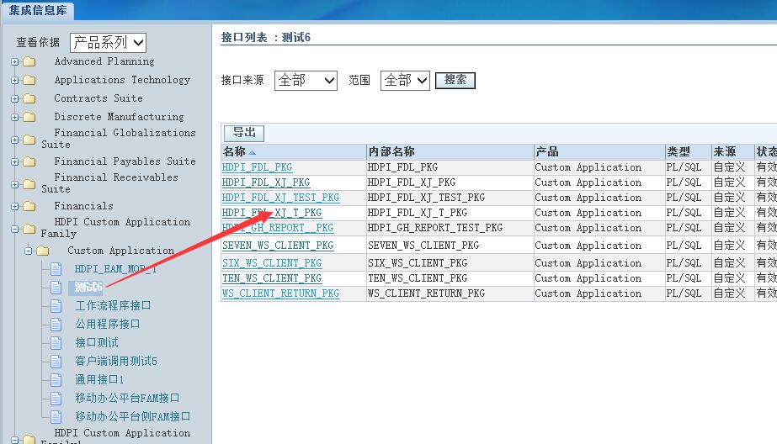This screenshot has height=444, width=777.
Task: Open the 范围 dropdown
Action: click(405, 81)
